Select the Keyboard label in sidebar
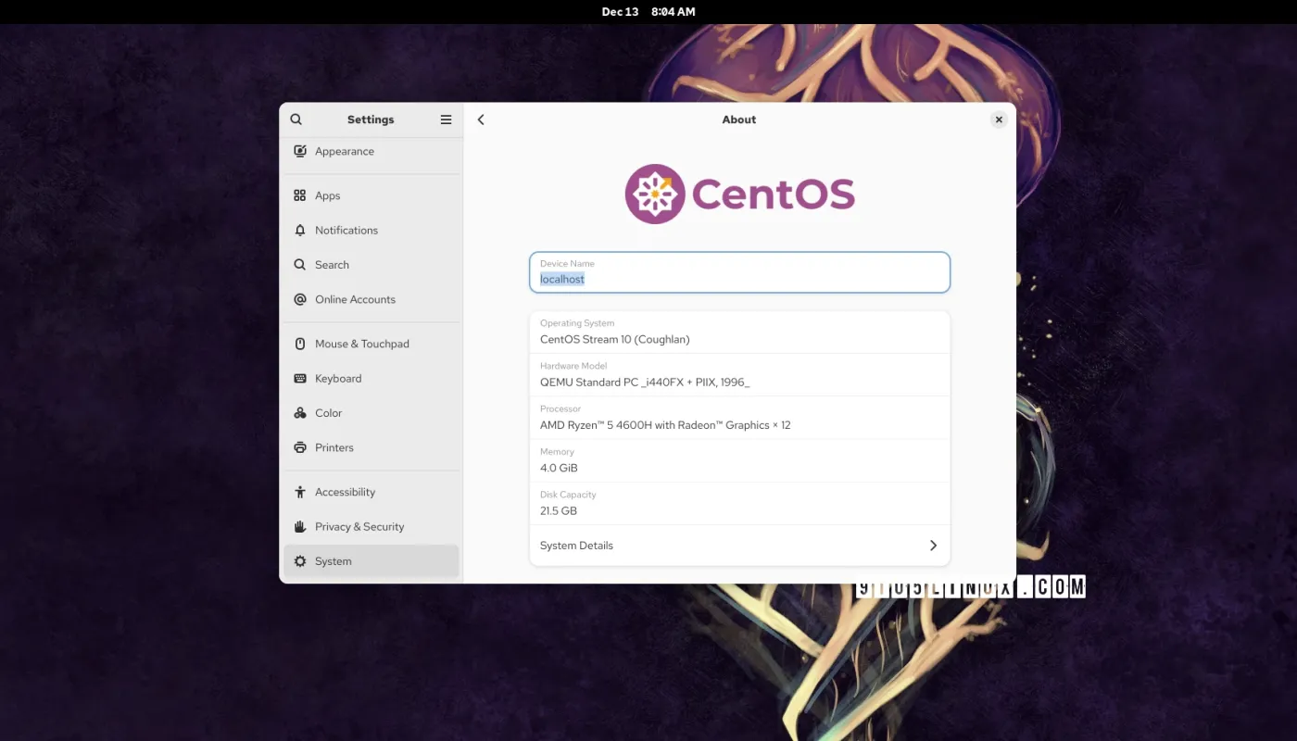The image size is (1297, 741). coord(338,378)
